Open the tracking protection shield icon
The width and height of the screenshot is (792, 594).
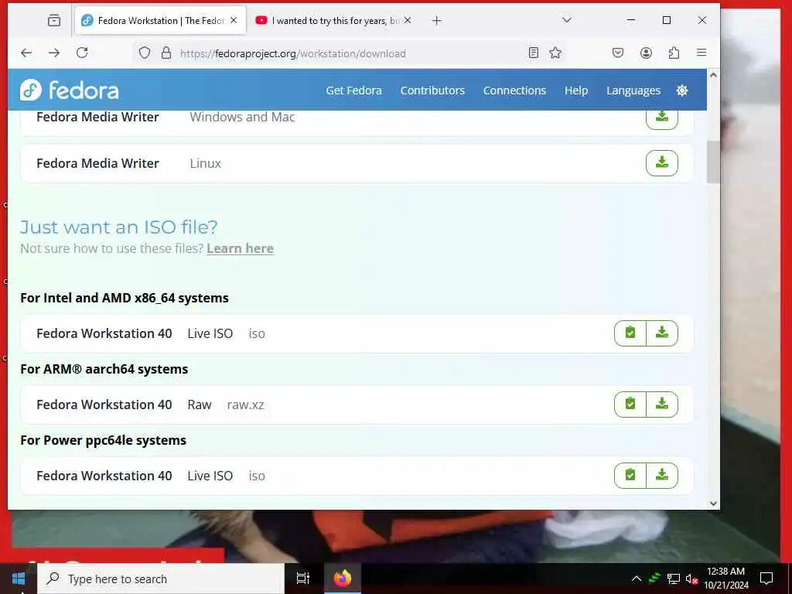[145, 53]
